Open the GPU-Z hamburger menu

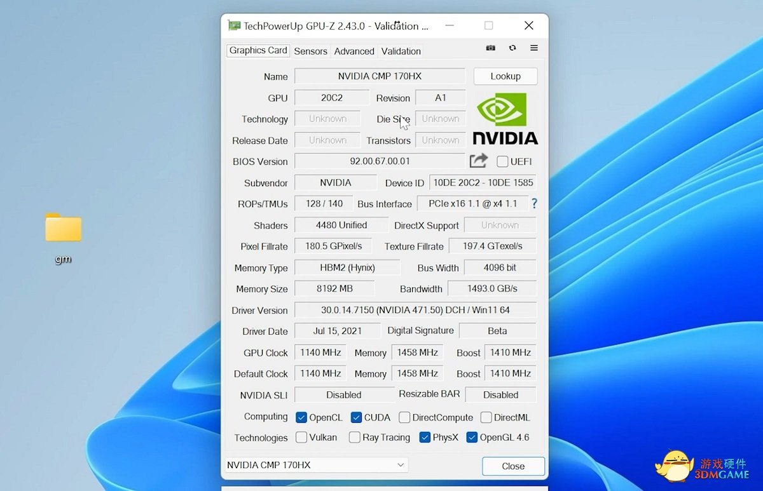(534, 48)
